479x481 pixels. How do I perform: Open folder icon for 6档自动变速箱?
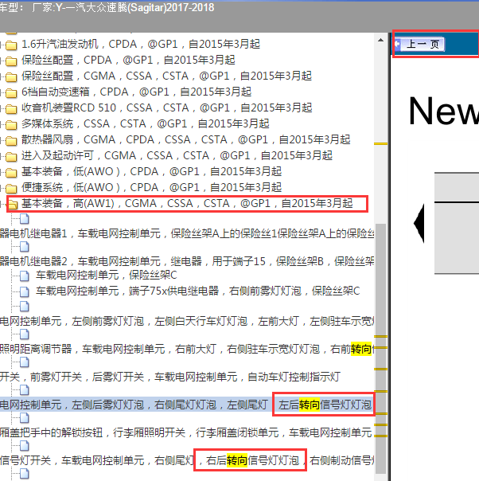click(x=11, y=93)
